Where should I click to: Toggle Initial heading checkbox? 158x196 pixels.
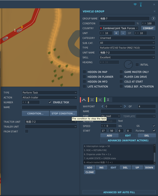(137, 65)
